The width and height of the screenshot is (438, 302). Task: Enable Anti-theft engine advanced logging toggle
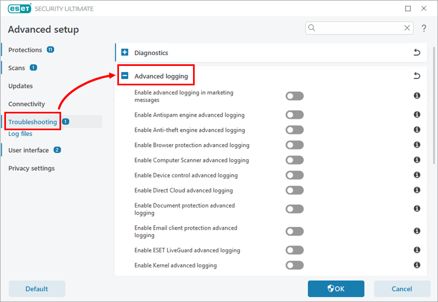click(x=295, y=130)
